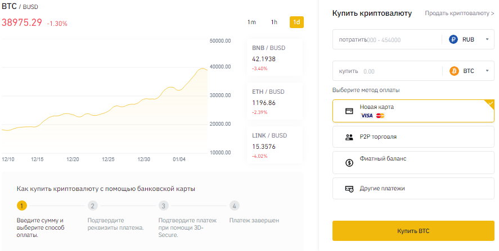Click the Mastercard logo under Новая карта
The width and height of the screenshot is (499, 251).
(x=380, y=116)
